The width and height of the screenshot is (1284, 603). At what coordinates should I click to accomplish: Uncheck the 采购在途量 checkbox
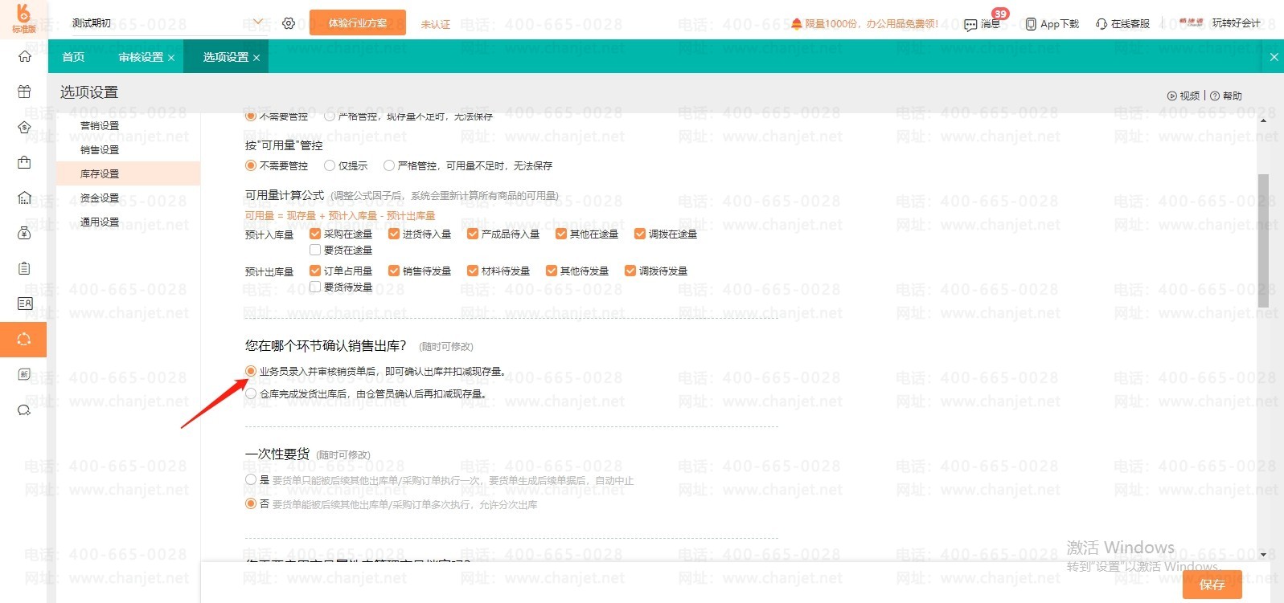(315, 234)
